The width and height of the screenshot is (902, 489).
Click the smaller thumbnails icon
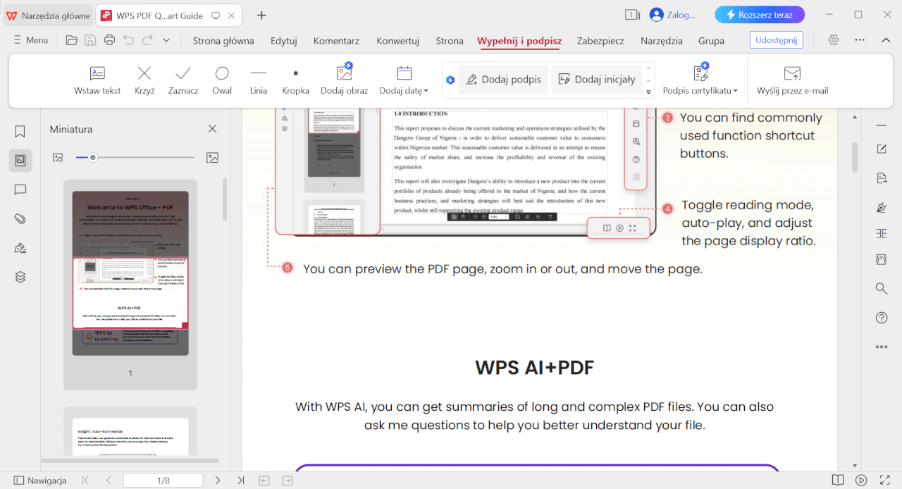click(58, 158)
